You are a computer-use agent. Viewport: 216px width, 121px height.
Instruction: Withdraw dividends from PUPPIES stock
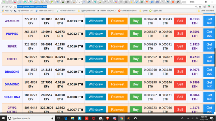tap(96, 34)
